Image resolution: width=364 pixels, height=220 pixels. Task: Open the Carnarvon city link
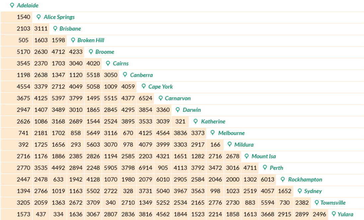tap(178, 98)
